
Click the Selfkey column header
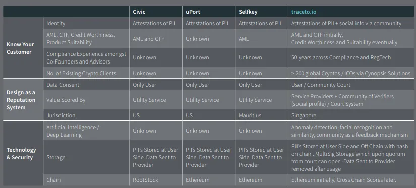[248, 12]
